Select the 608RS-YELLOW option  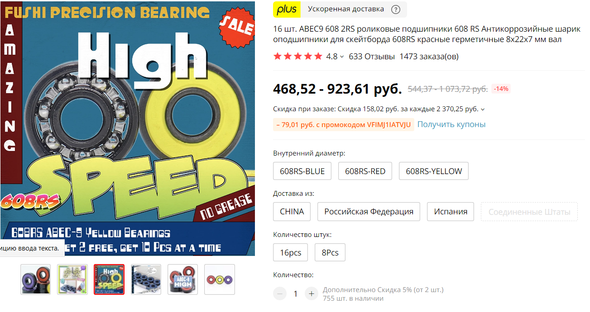[x=434, y=171]
